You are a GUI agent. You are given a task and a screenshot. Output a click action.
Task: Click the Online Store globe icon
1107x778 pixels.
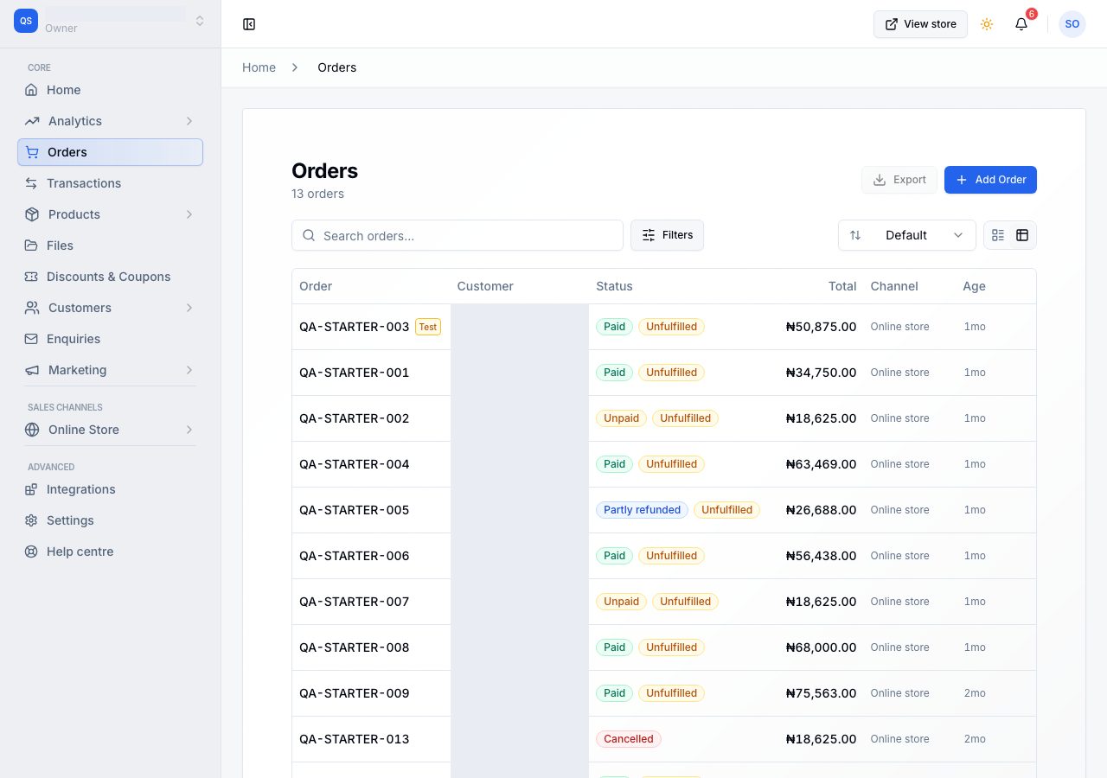[x=32, y=430]
